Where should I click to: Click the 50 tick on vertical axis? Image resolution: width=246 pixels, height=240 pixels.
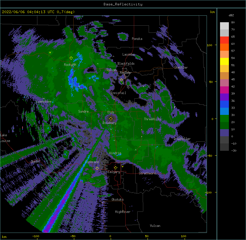click(x=211, y=82)
